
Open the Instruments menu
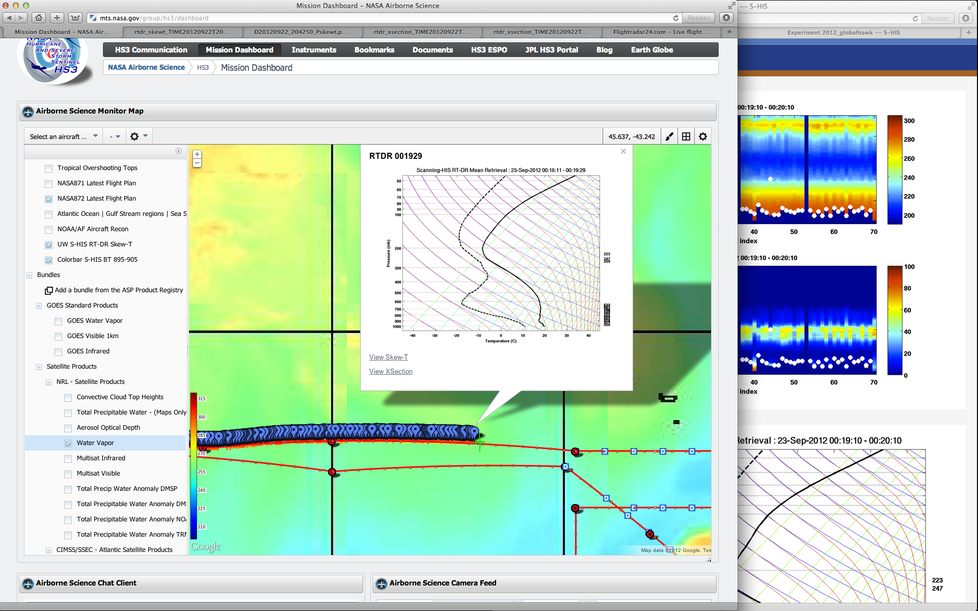[x=314, y=50]
